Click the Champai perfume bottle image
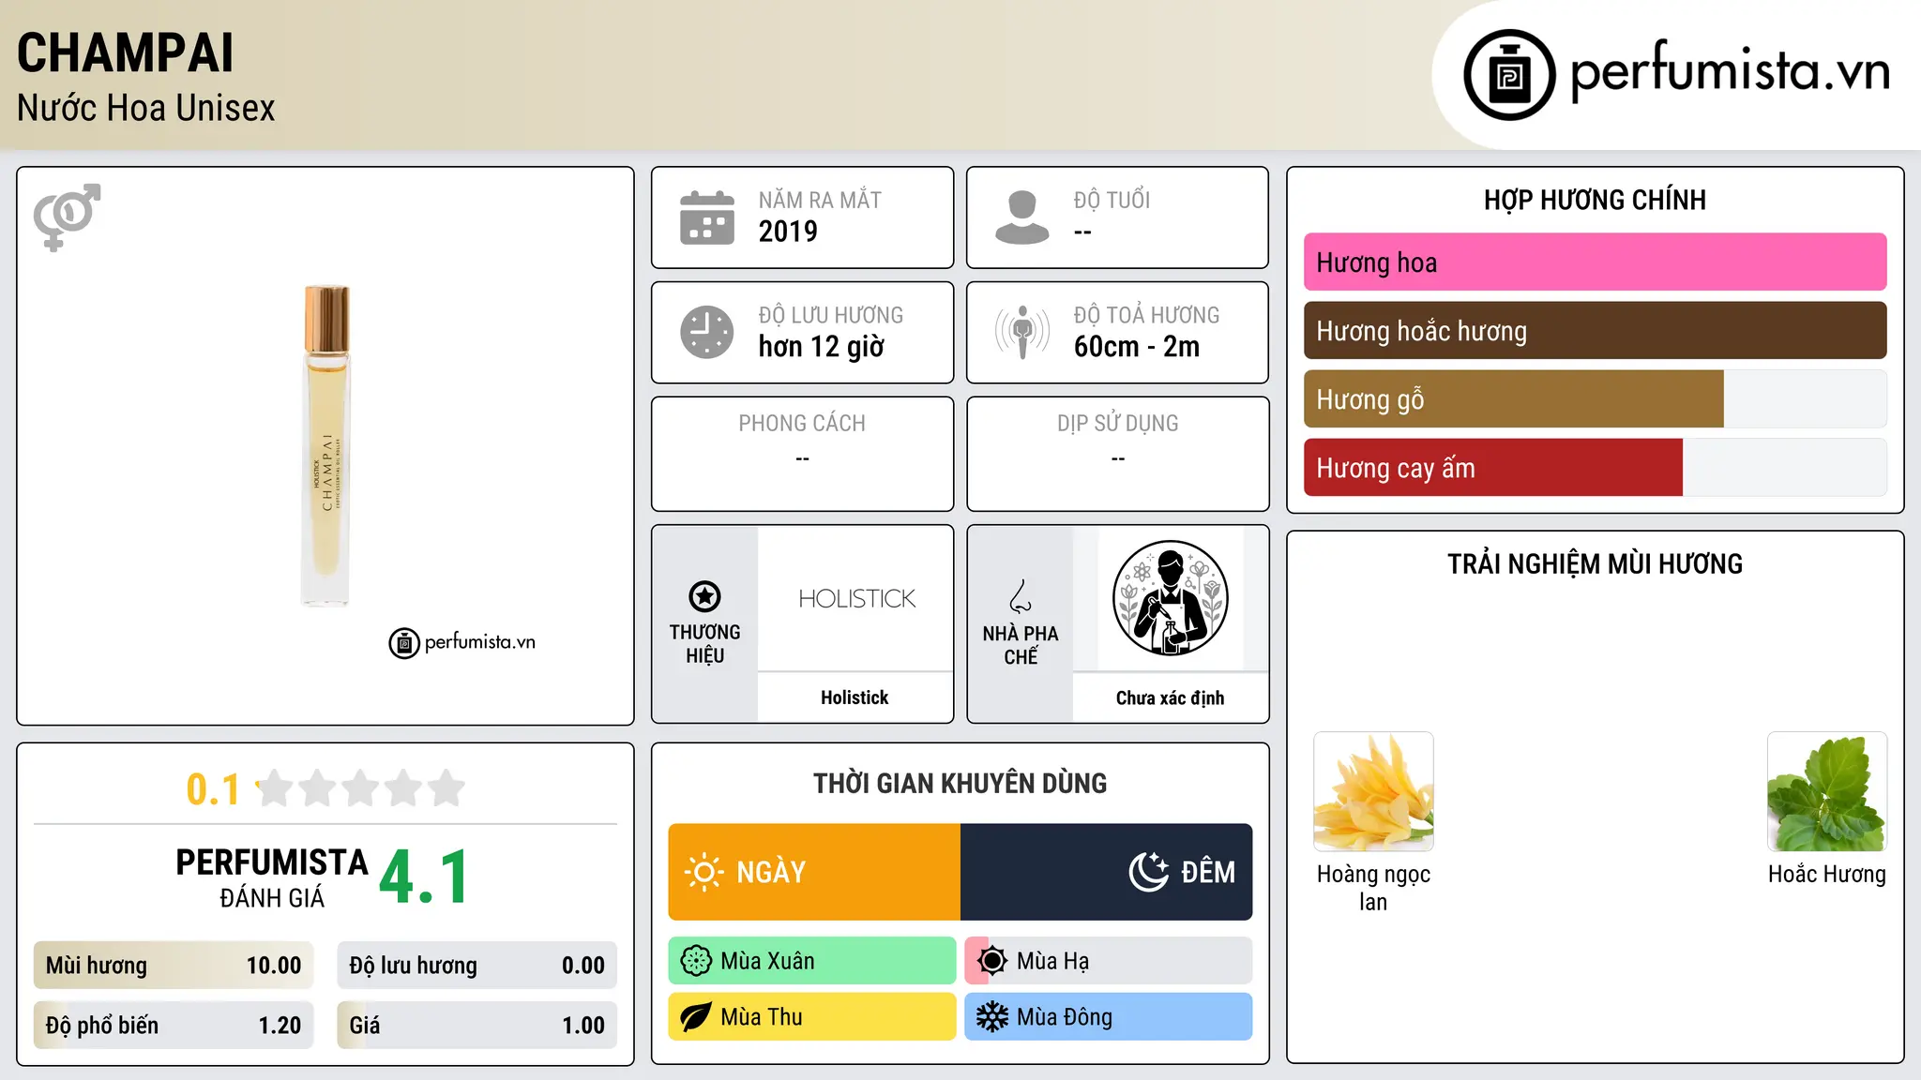The height and width of the screenshot is (1080, 1921). pos(325,446)
